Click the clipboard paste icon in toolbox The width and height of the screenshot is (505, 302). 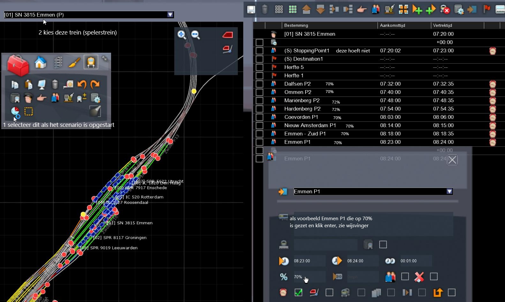28,84
